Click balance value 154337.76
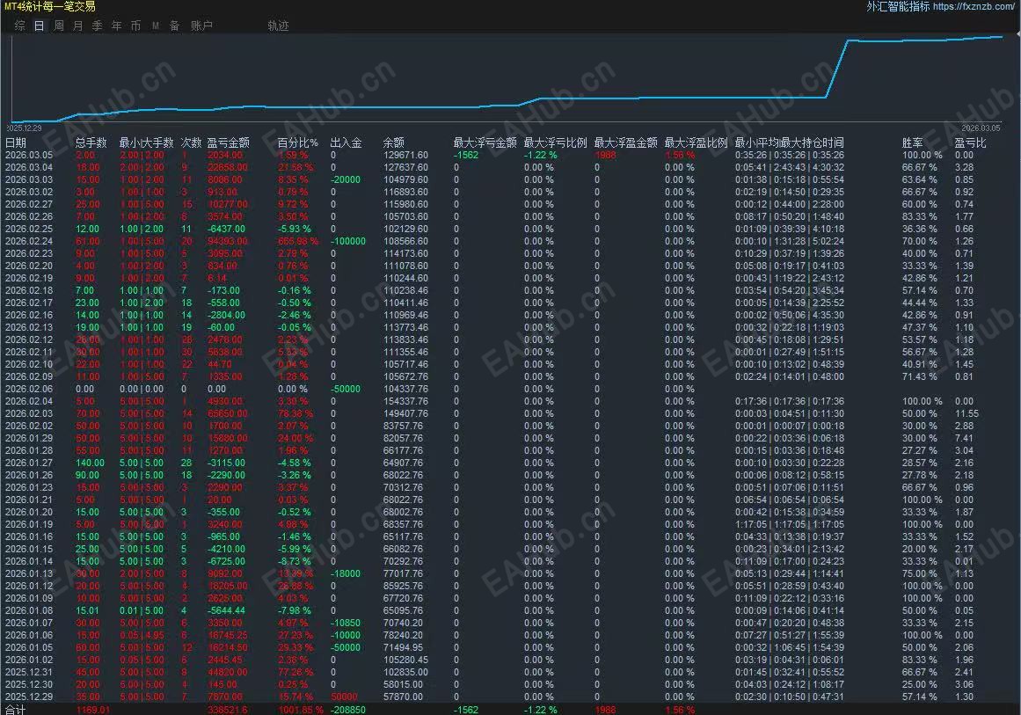This screenshot has width=1021, height=715. [405, 401]
